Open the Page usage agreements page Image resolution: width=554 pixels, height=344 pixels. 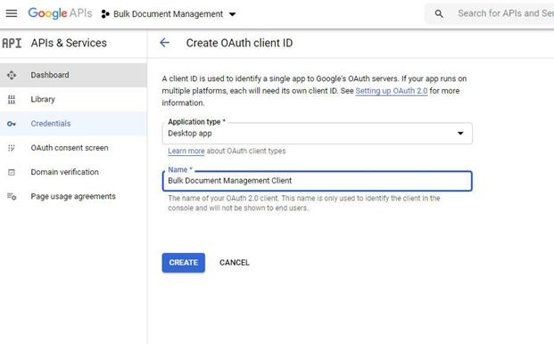point(73,197)
